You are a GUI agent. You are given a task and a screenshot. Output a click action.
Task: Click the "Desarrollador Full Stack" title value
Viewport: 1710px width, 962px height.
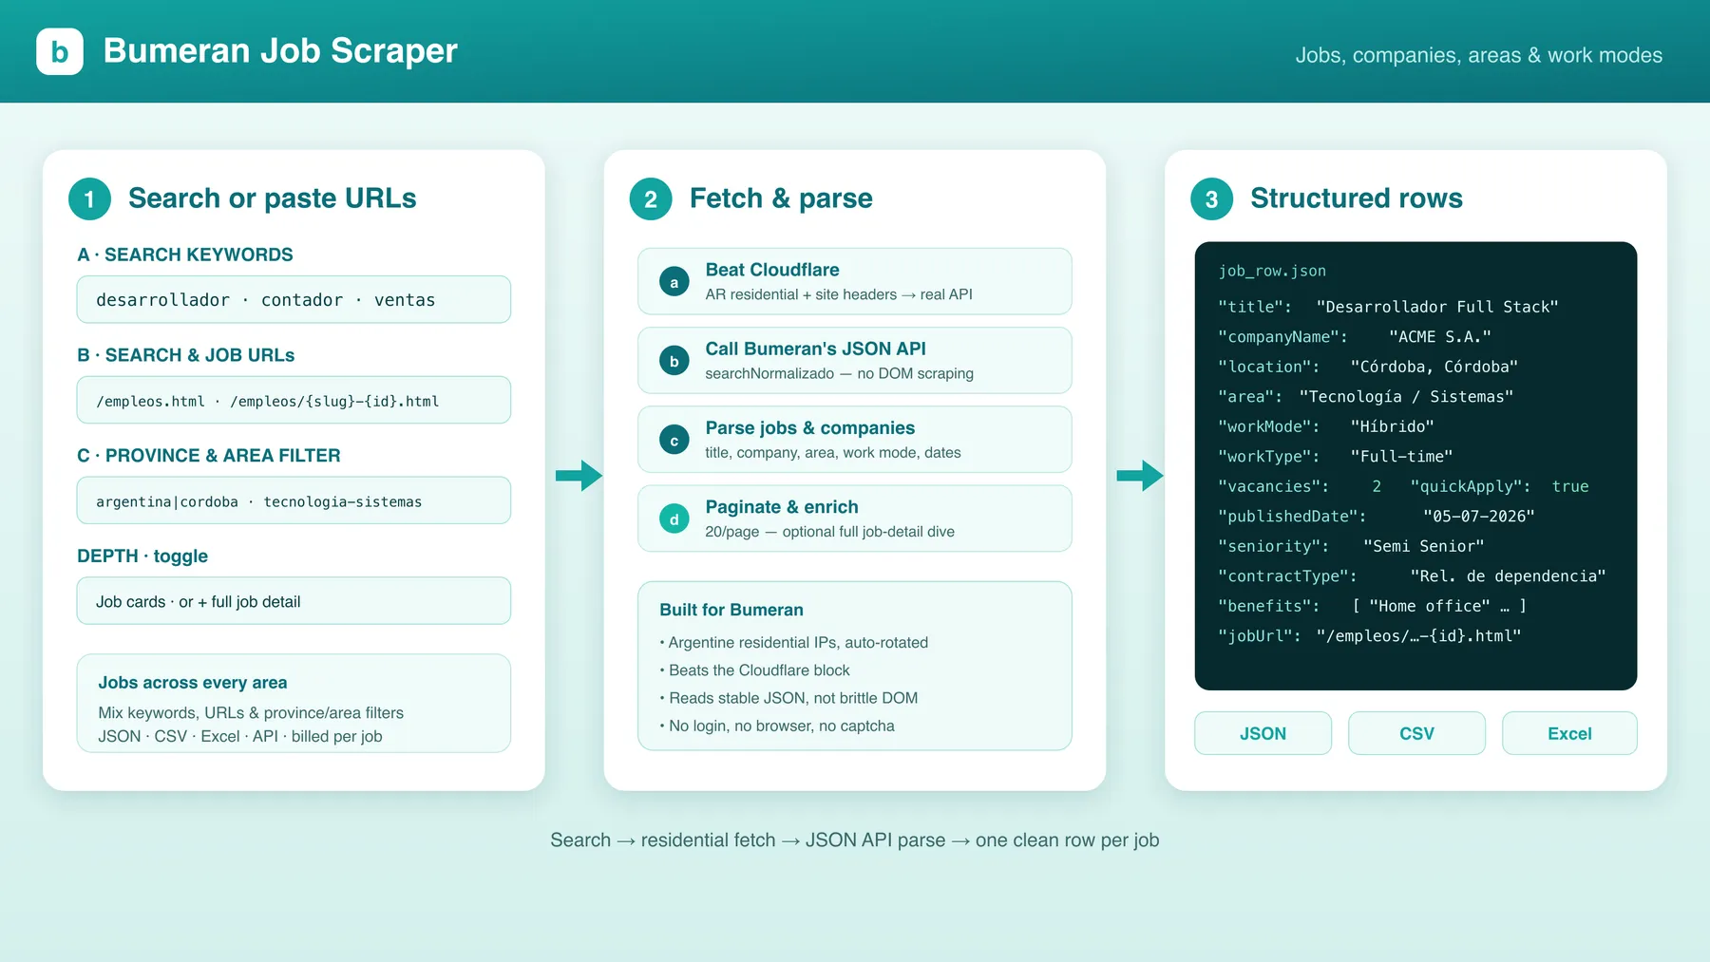(1437, 307)
